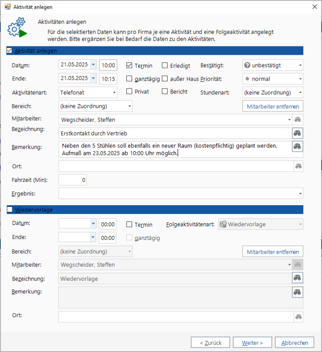Image resolution: width=322 pixels, height=352 pixels.
Task: Open the Bestätigt unbestätigt dropdown
Action: click(x=300, y=65)
